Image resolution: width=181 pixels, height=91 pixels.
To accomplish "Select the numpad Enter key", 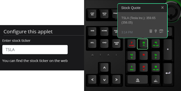I will [x=168, y=73].
